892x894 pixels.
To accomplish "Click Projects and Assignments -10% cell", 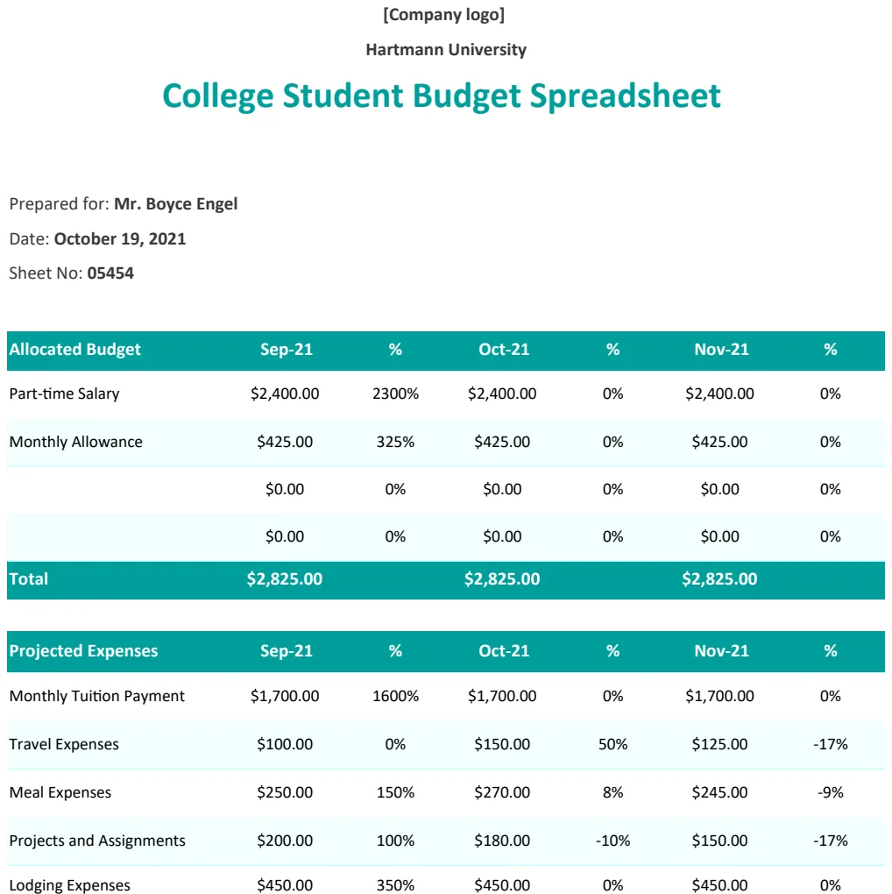I will point(612,841).
